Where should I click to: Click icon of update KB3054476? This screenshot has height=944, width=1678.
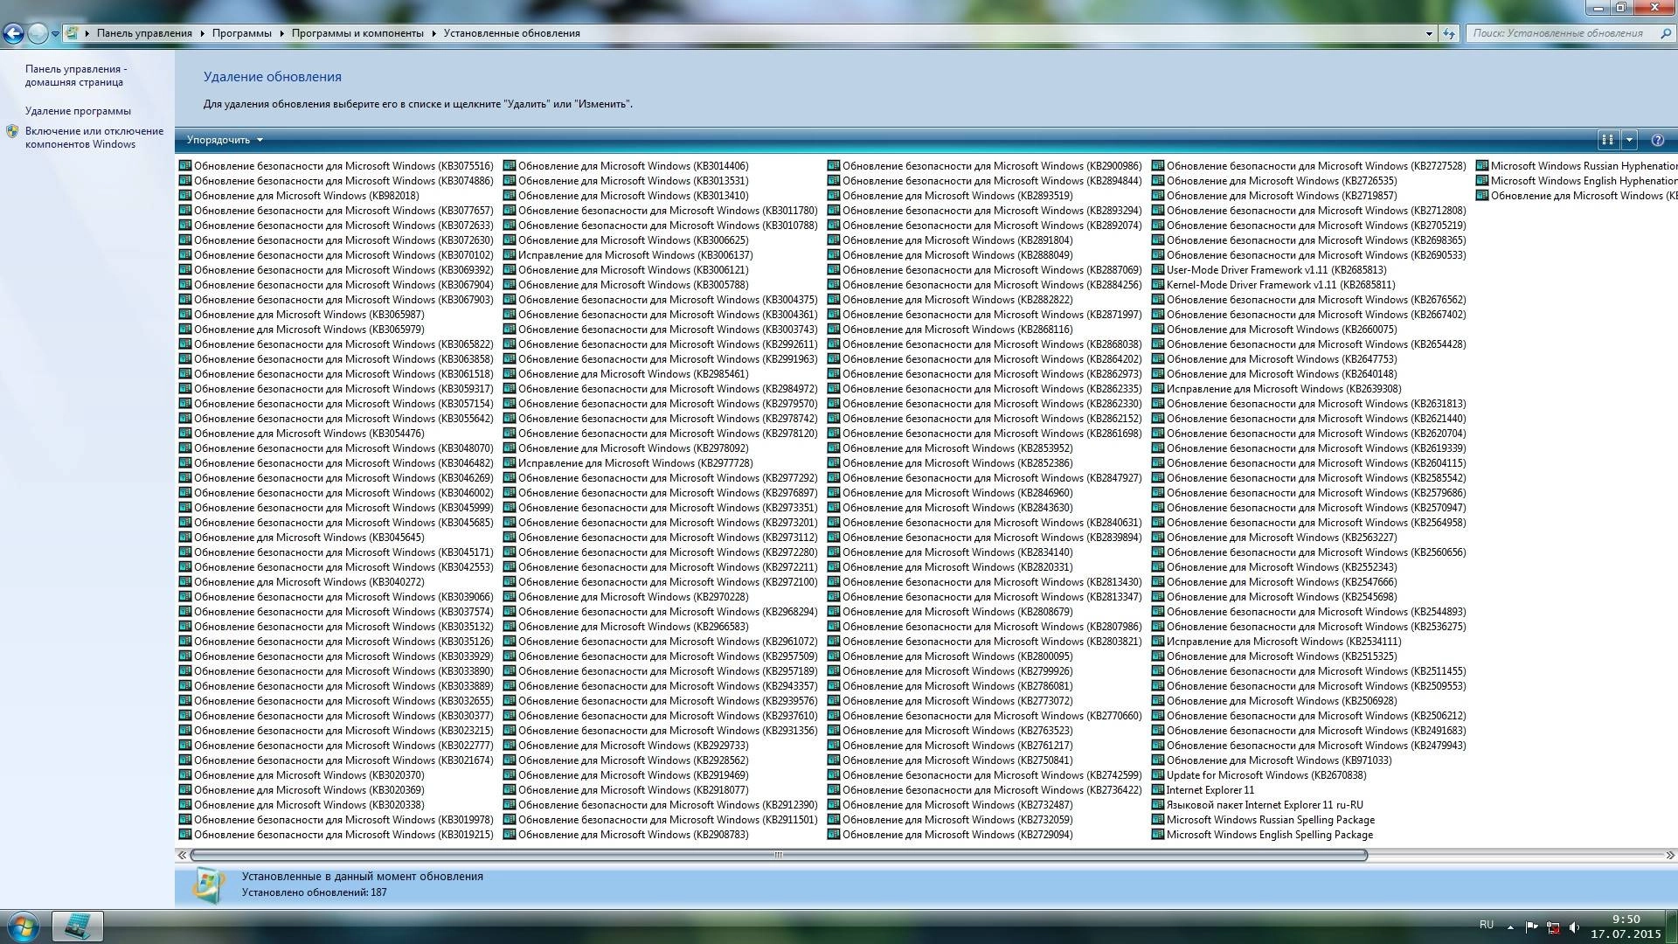(185, 434)
